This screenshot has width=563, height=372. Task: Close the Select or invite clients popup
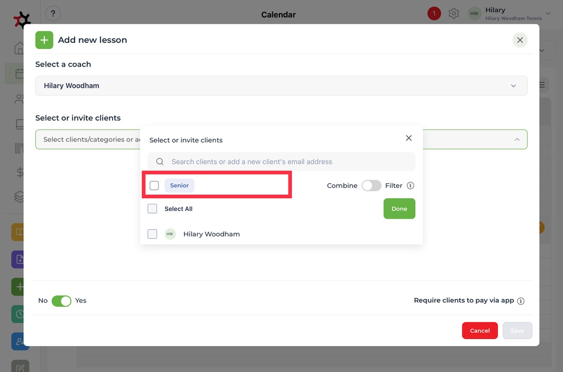(x=409, y=138)
